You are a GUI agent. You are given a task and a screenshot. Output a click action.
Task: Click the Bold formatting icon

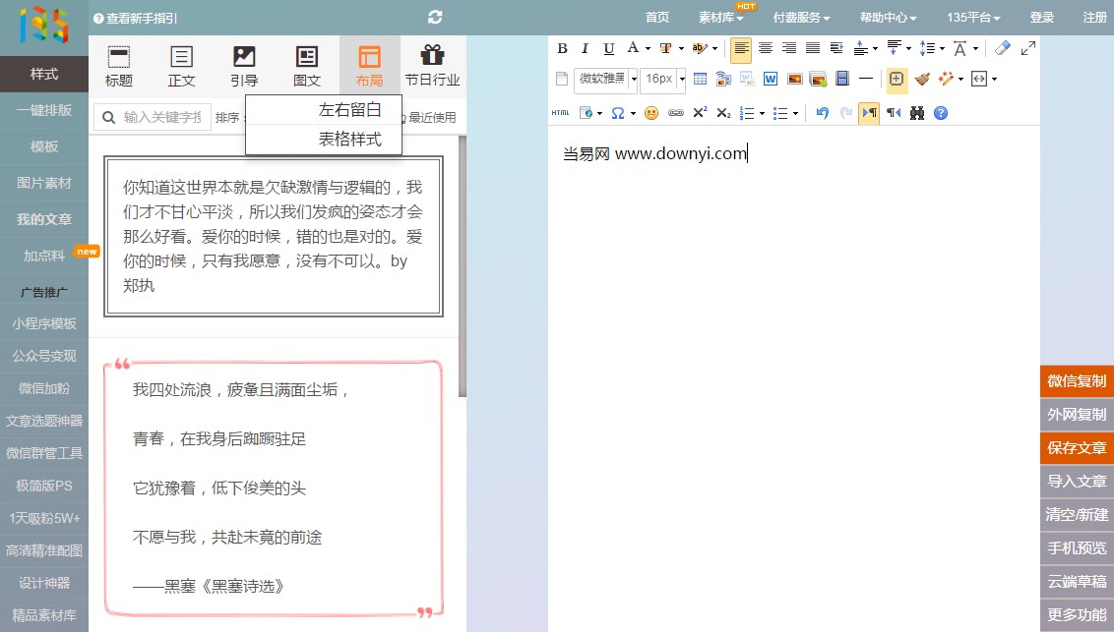click(x=563, y=48)
